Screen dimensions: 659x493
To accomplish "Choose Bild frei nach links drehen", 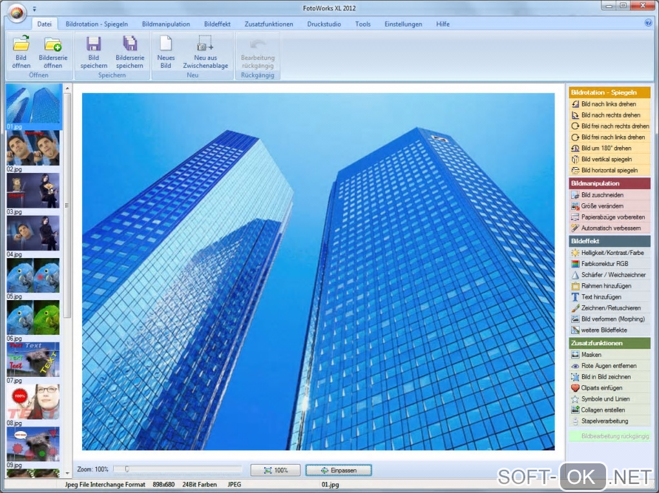I will coord(609,137).
